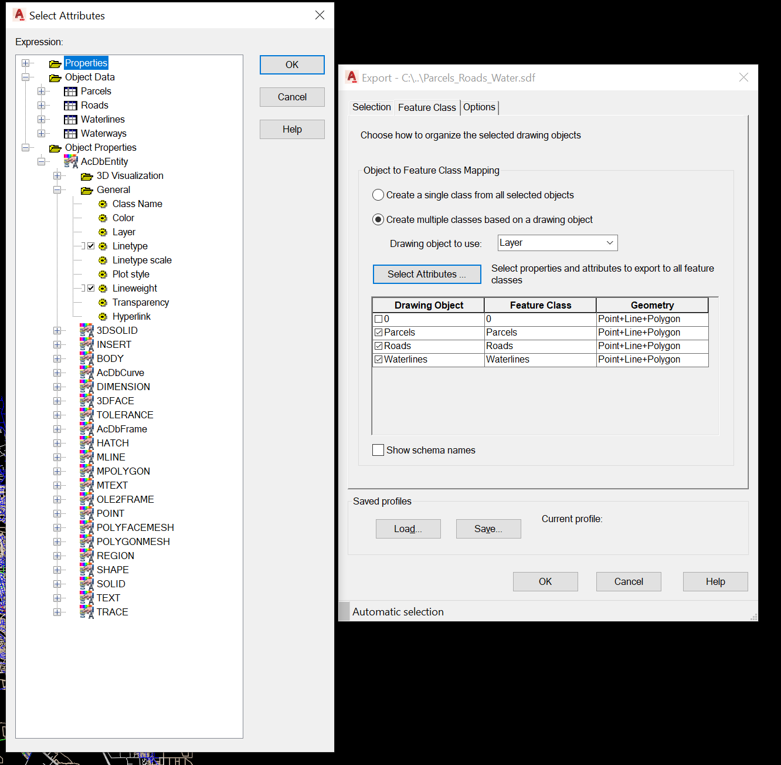This screenshot has width=781, height=765.
Task: Click the AcDbEntity entity icon
Action: point(70,161)
